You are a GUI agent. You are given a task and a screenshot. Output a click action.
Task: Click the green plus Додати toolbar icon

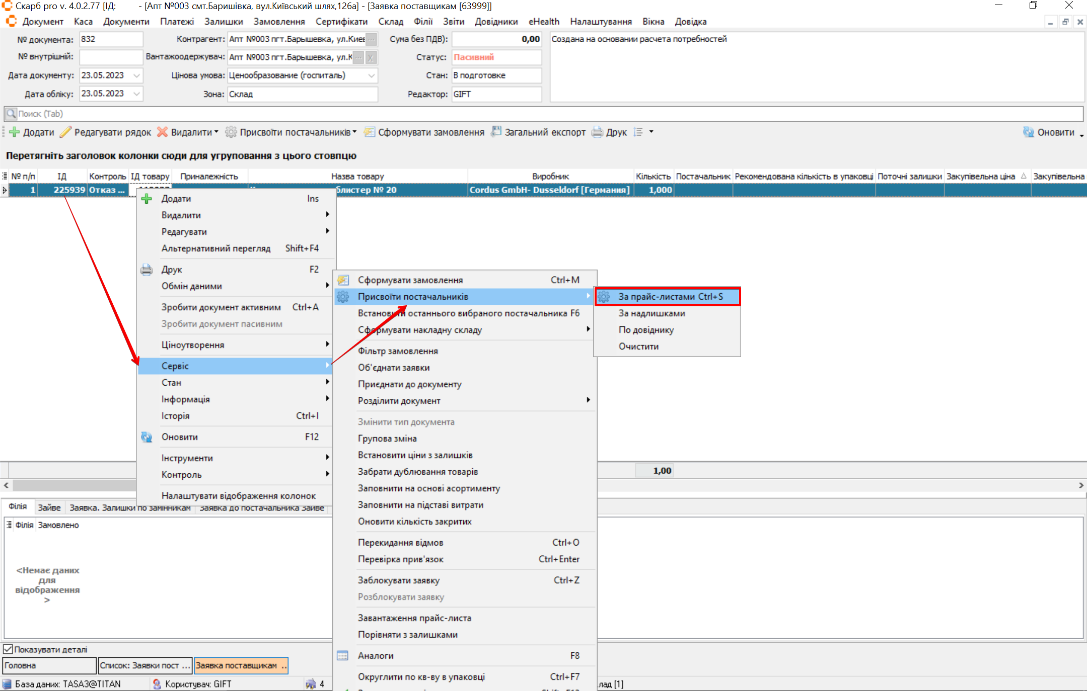point(15,132)
